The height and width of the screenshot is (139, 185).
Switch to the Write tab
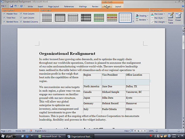(x=30, y=7)
